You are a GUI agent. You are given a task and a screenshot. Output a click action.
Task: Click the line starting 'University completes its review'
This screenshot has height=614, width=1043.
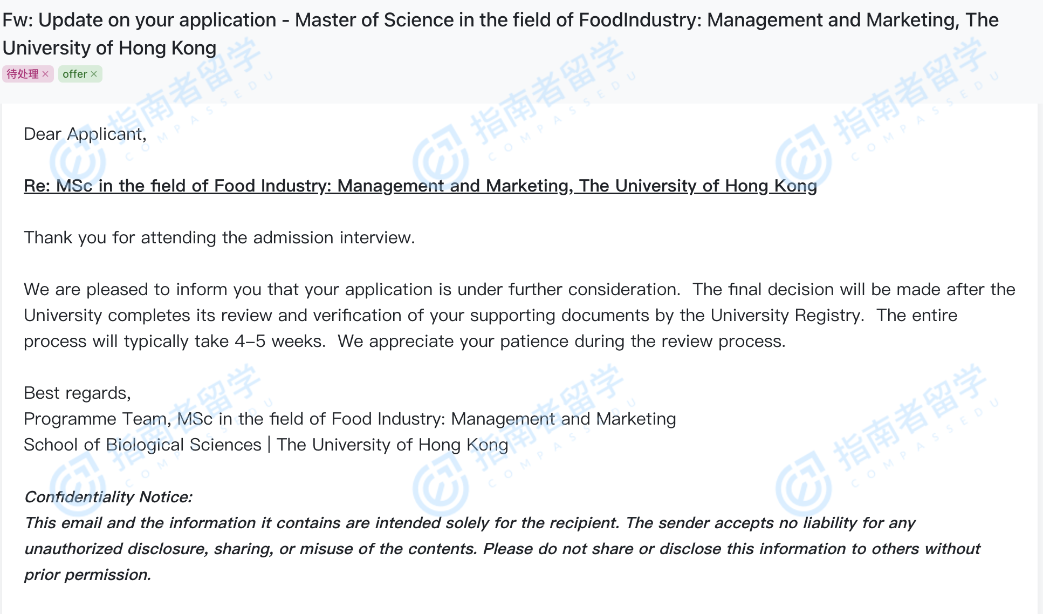point(443,315)
